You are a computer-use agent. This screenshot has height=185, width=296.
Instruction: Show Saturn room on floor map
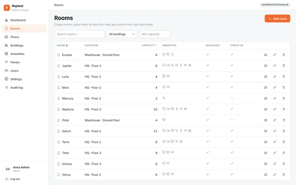tap(265, 131)
